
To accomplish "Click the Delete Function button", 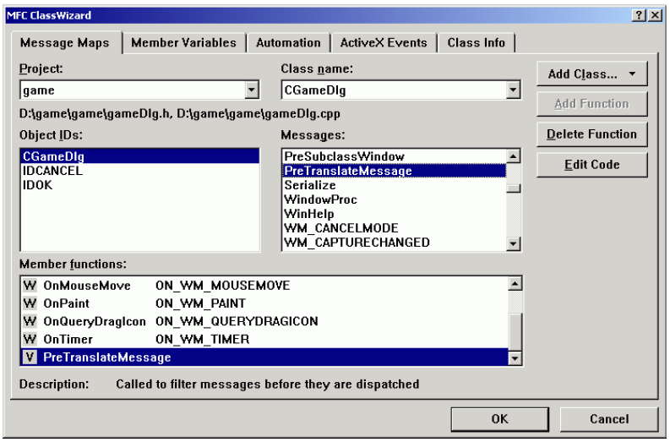I will click(591, 134).
